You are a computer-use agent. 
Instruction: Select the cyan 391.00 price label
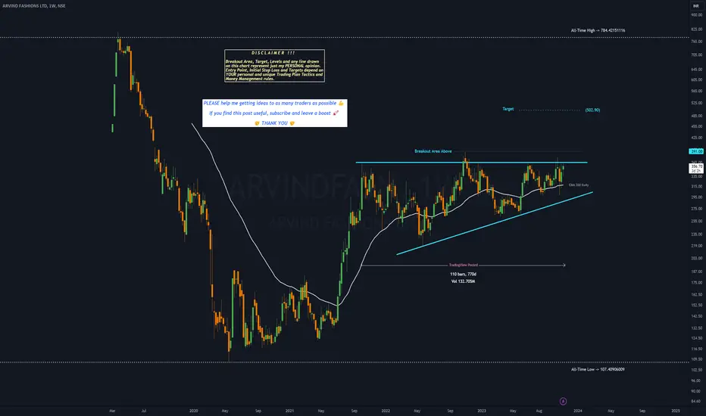[x=696, y=151]
